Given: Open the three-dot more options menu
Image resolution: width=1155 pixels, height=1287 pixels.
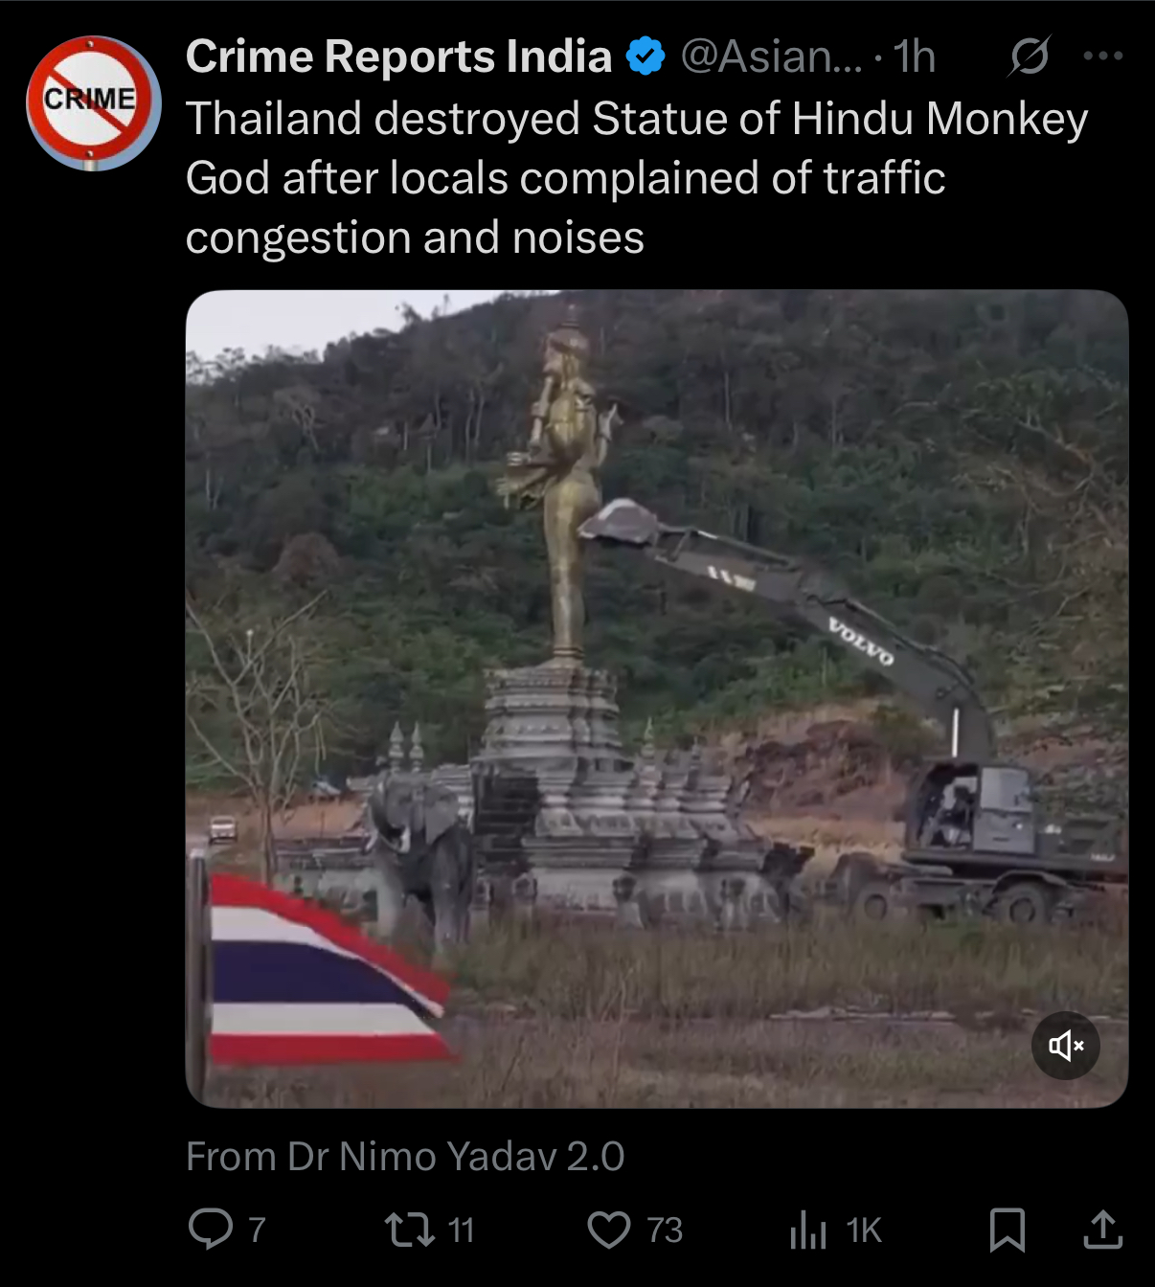Looking at the screenshot, I should tap(1103, 56).
